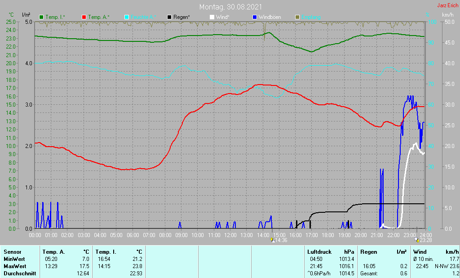Click the outdoor minimum value '7.0'
This screenshot has width=460, height=278.
tap(86, 259)
